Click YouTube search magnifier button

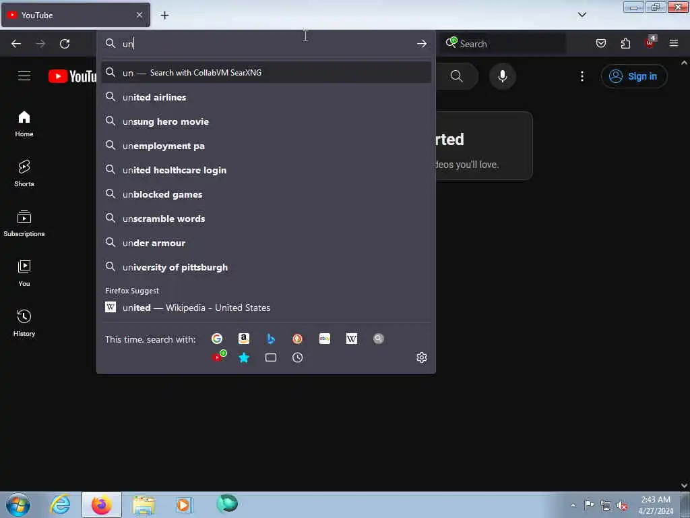click(x=457, y=76)
